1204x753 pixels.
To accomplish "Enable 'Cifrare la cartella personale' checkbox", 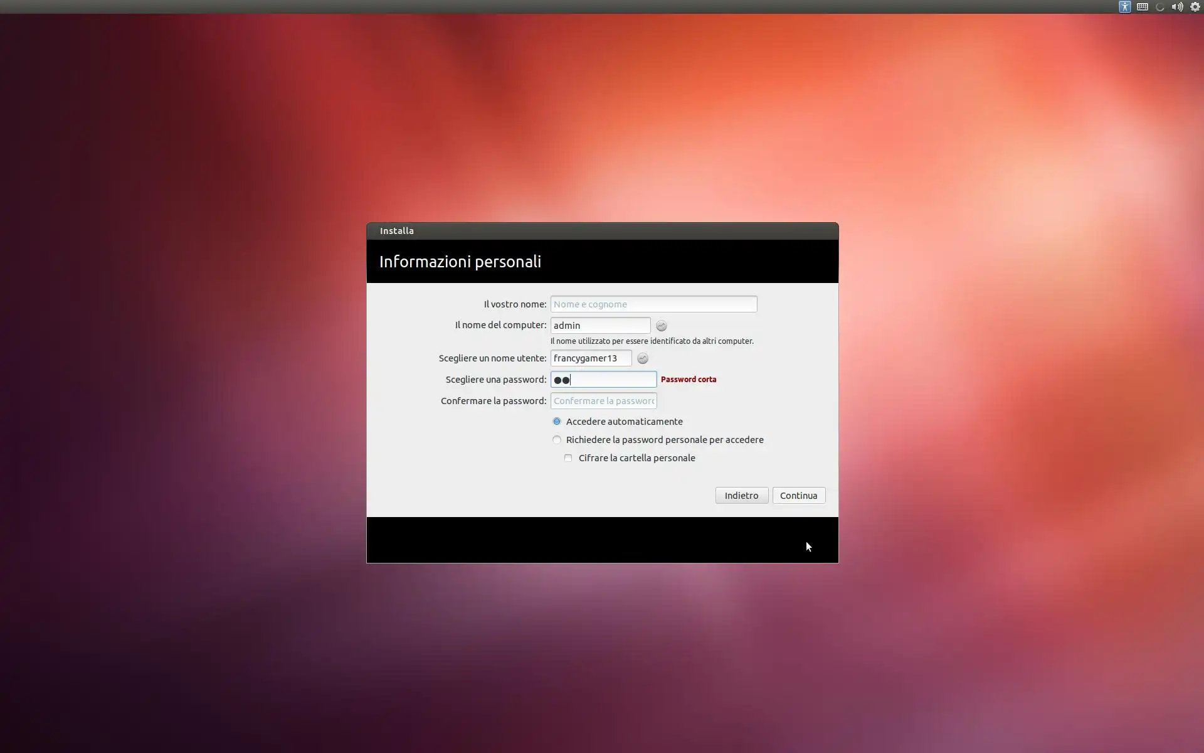I will [568, 458].
